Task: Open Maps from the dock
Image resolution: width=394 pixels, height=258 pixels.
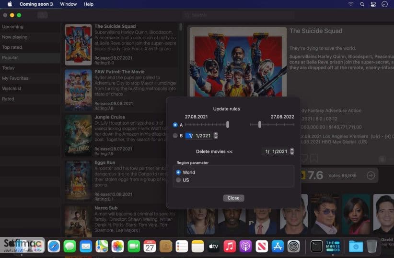Action: click(102, 247)
